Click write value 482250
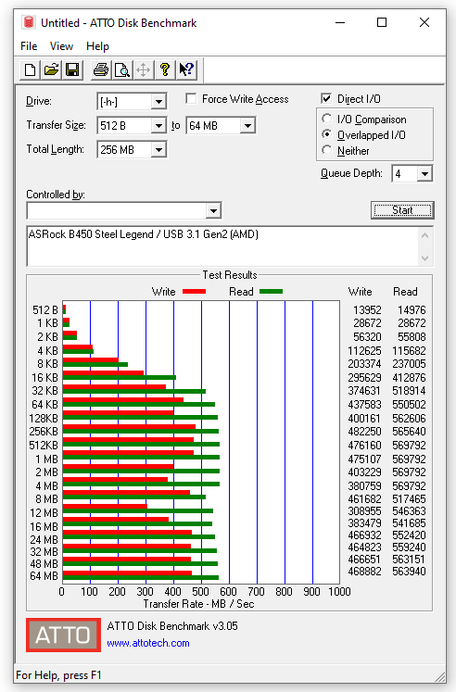 [364, 432]
